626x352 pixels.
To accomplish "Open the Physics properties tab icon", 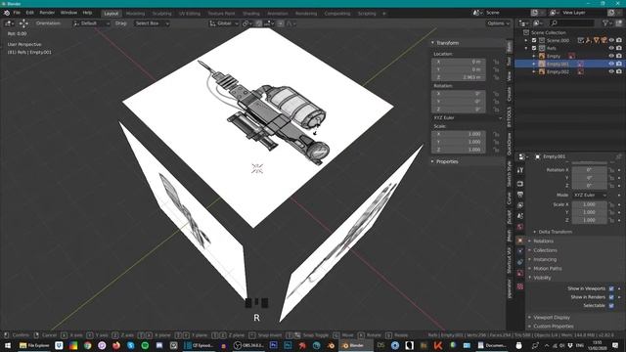I will tap(519, 251).
